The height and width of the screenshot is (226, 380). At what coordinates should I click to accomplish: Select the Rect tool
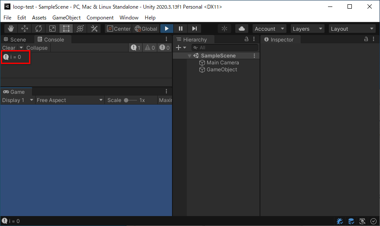point(66,29)
